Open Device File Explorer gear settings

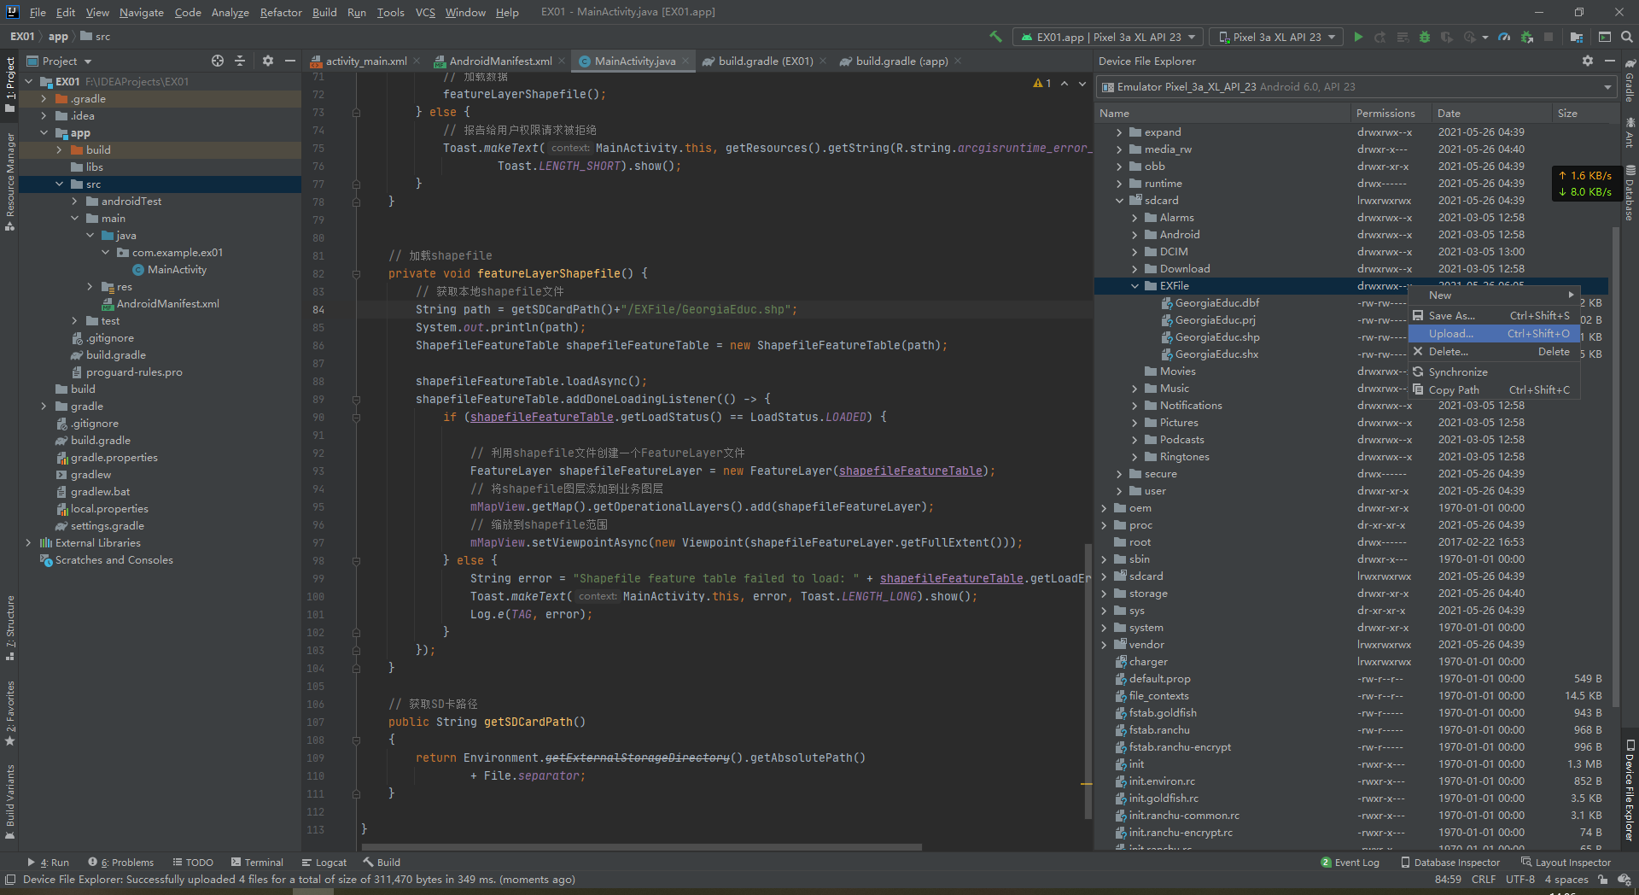tap(1588, 61)
